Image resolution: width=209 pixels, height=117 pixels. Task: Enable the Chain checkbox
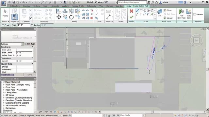(3, 25)
